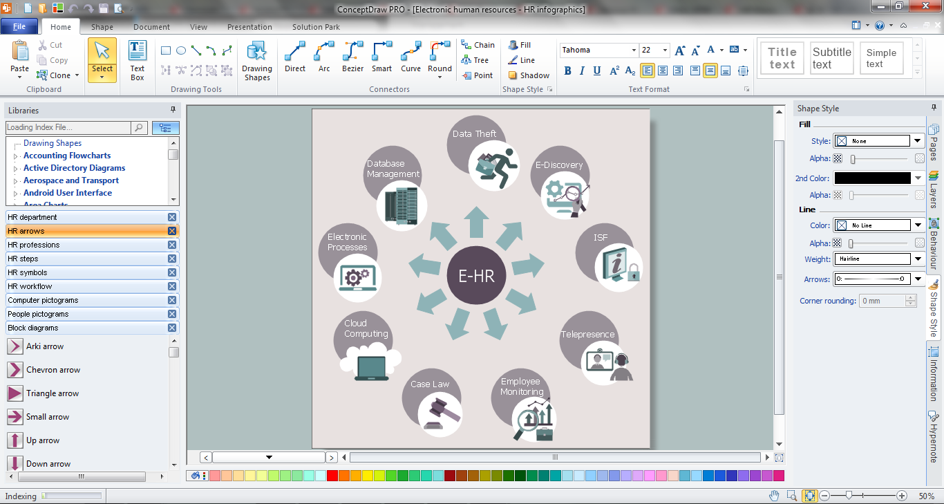Toggle Bold text formatting
The image size is (944, 504).
point(567,71)
